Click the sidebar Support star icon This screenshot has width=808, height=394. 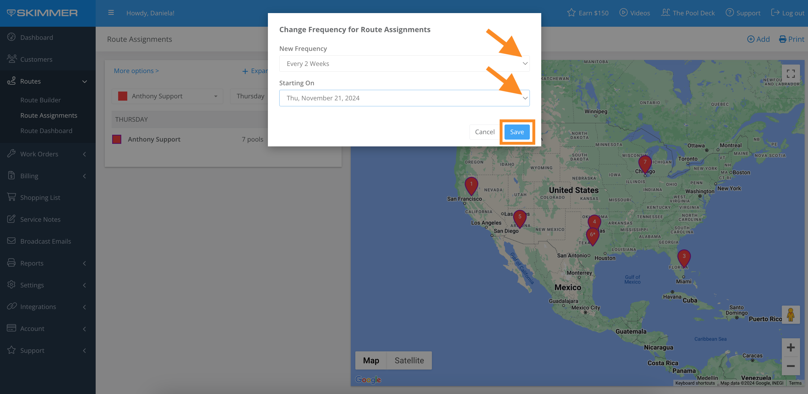click(11, 350)
